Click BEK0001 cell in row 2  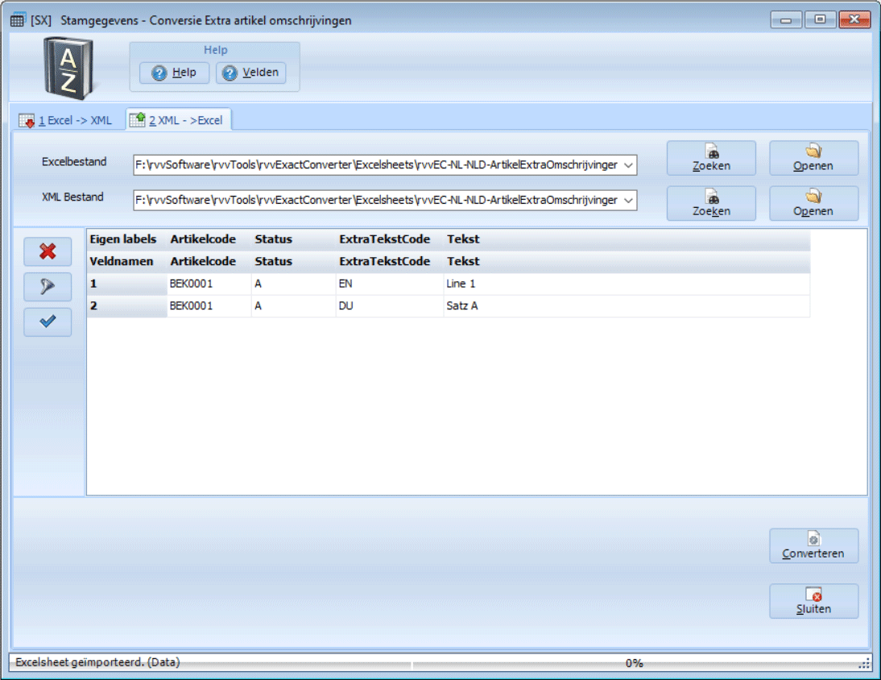(x=209, y=306)
